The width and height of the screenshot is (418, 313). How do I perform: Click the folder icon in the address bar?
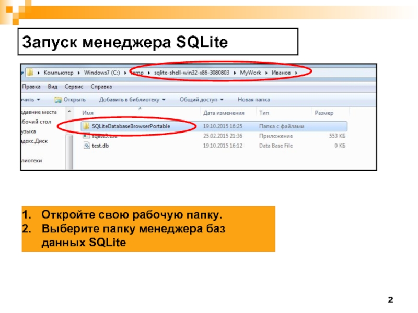point(30,73)
